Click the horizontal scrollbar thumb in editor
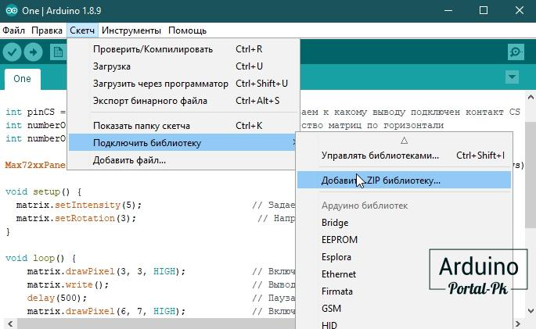 click(156, 324)
